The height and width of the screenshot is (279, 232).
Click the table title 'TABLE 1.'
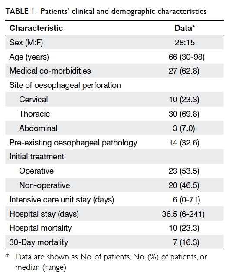tap(21, 11)
